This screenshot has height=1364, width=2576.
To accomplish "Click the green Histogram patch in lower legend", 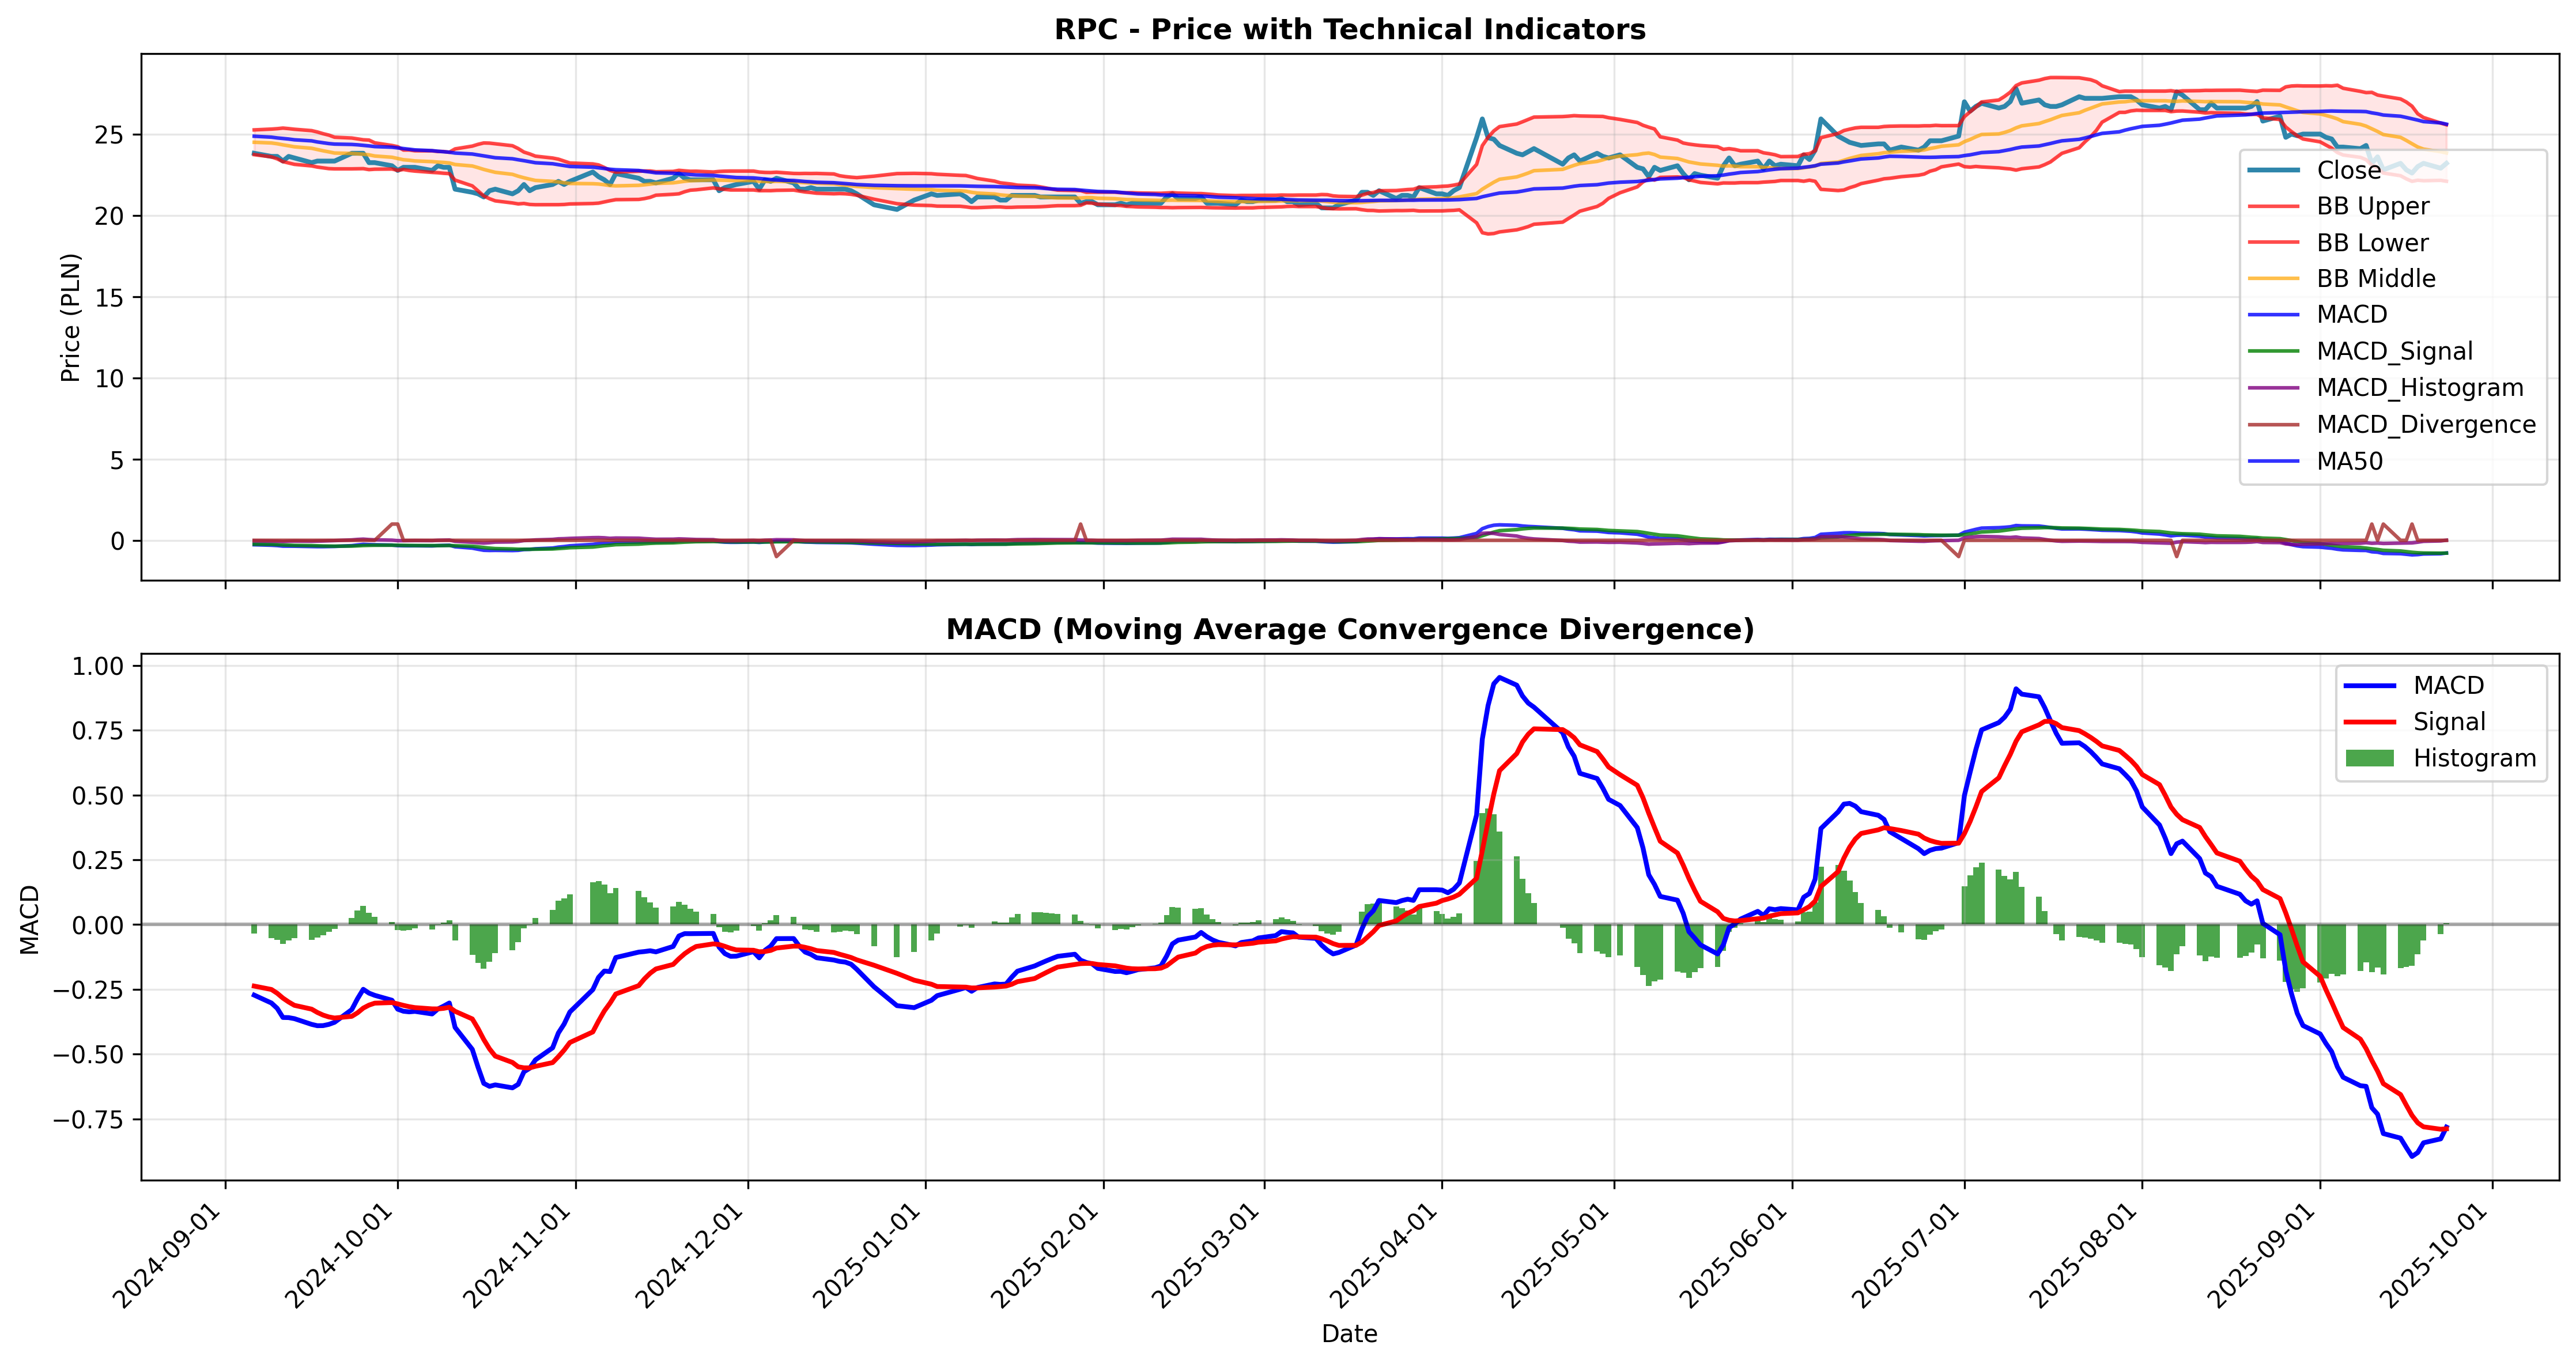I will click(x=2370, y=758).
